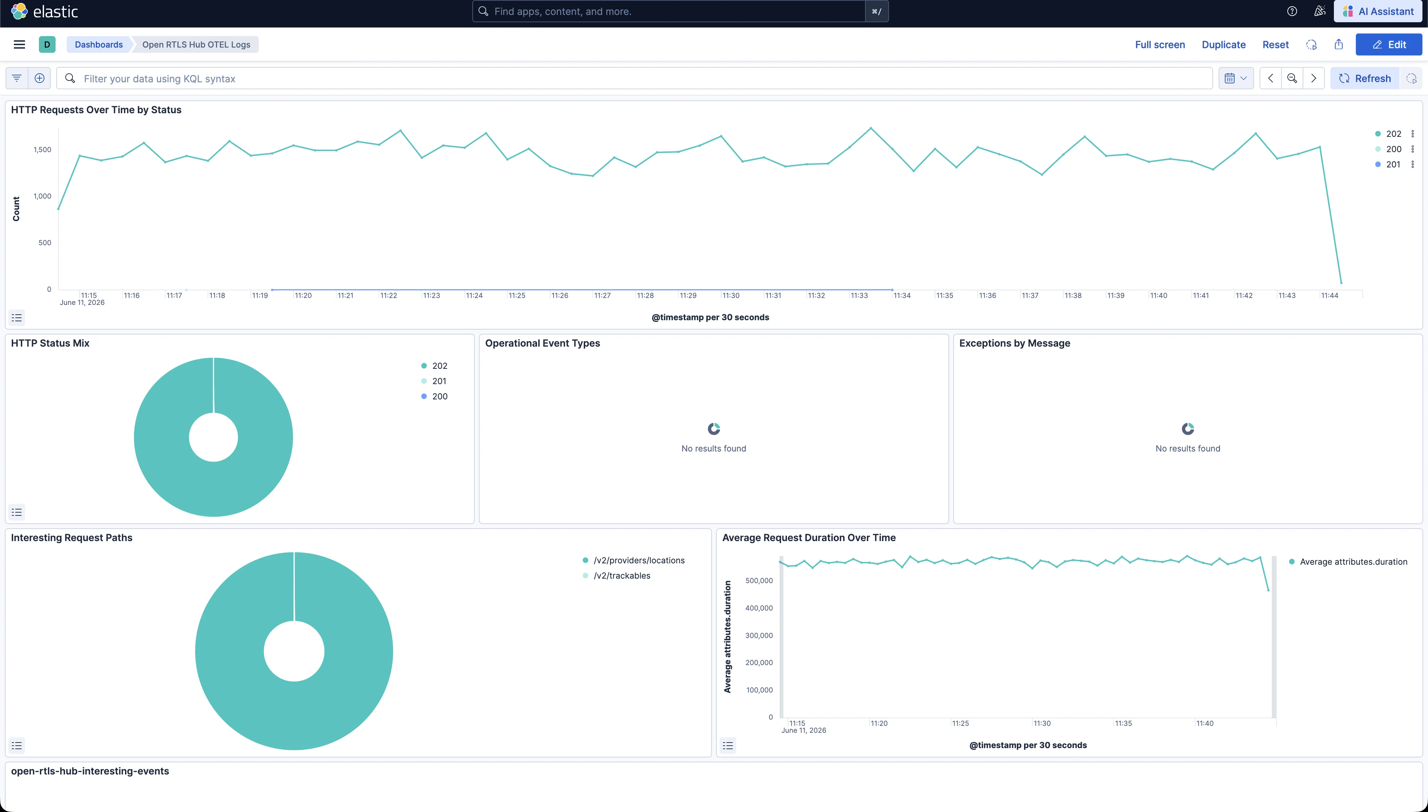The image size is (1428, 812).
Task: Select 201 in HTTP Status Mix legend
Action: pos(439,381)
